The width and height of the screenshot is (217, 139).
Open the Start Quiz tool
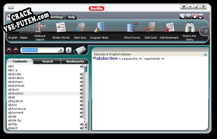(x=80, y=28)
